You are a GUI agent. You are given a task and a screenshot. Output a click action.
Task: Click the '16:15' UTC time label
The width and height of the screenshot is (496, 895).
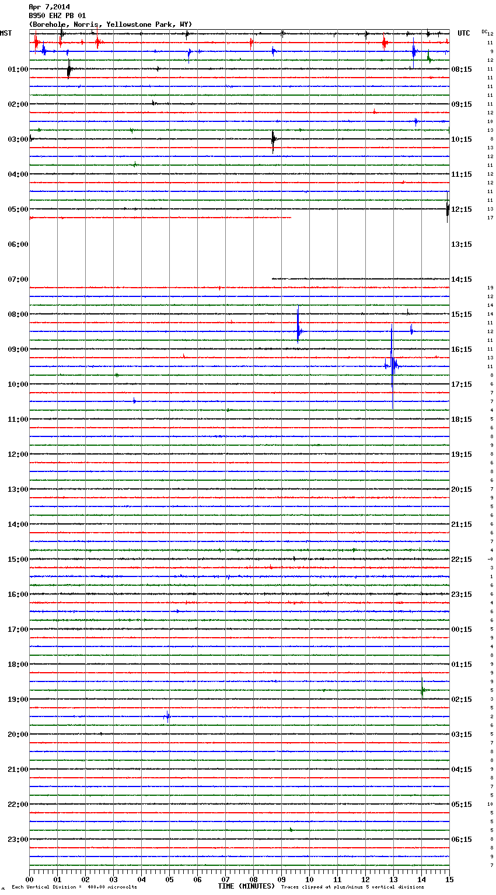(x=462, y=349)
